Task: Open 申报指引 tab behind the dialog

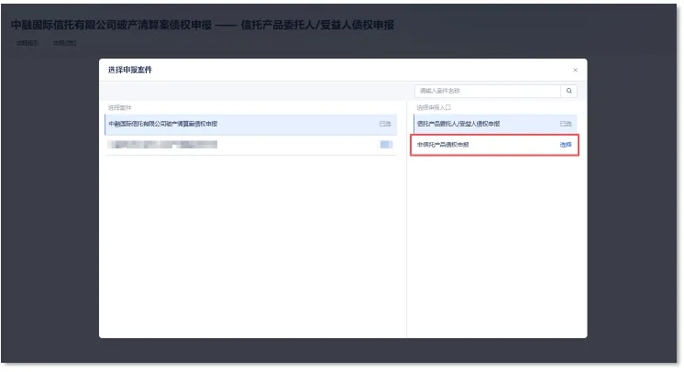Action: pos(28,43)
